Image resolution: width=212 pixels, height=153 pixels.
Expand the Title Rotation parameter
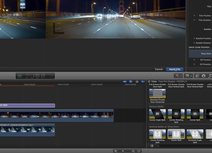(x=194, y=20)
